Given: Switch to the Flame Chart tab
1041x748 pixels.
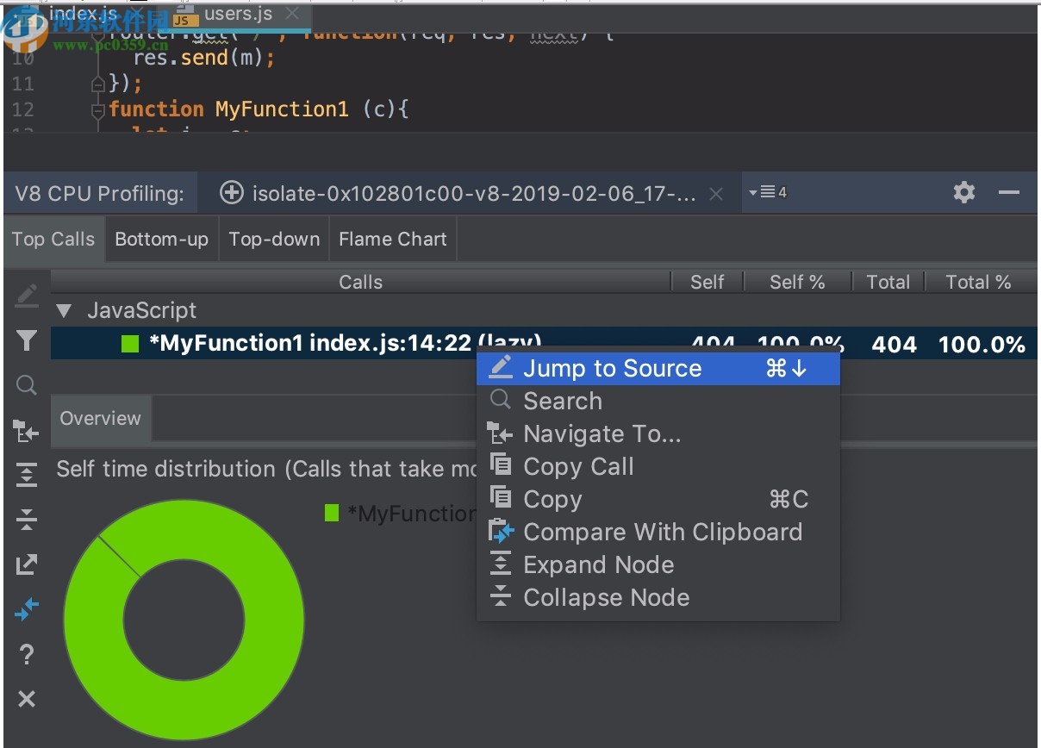Looking at the screenshot, I should click(x=392, y=239).
